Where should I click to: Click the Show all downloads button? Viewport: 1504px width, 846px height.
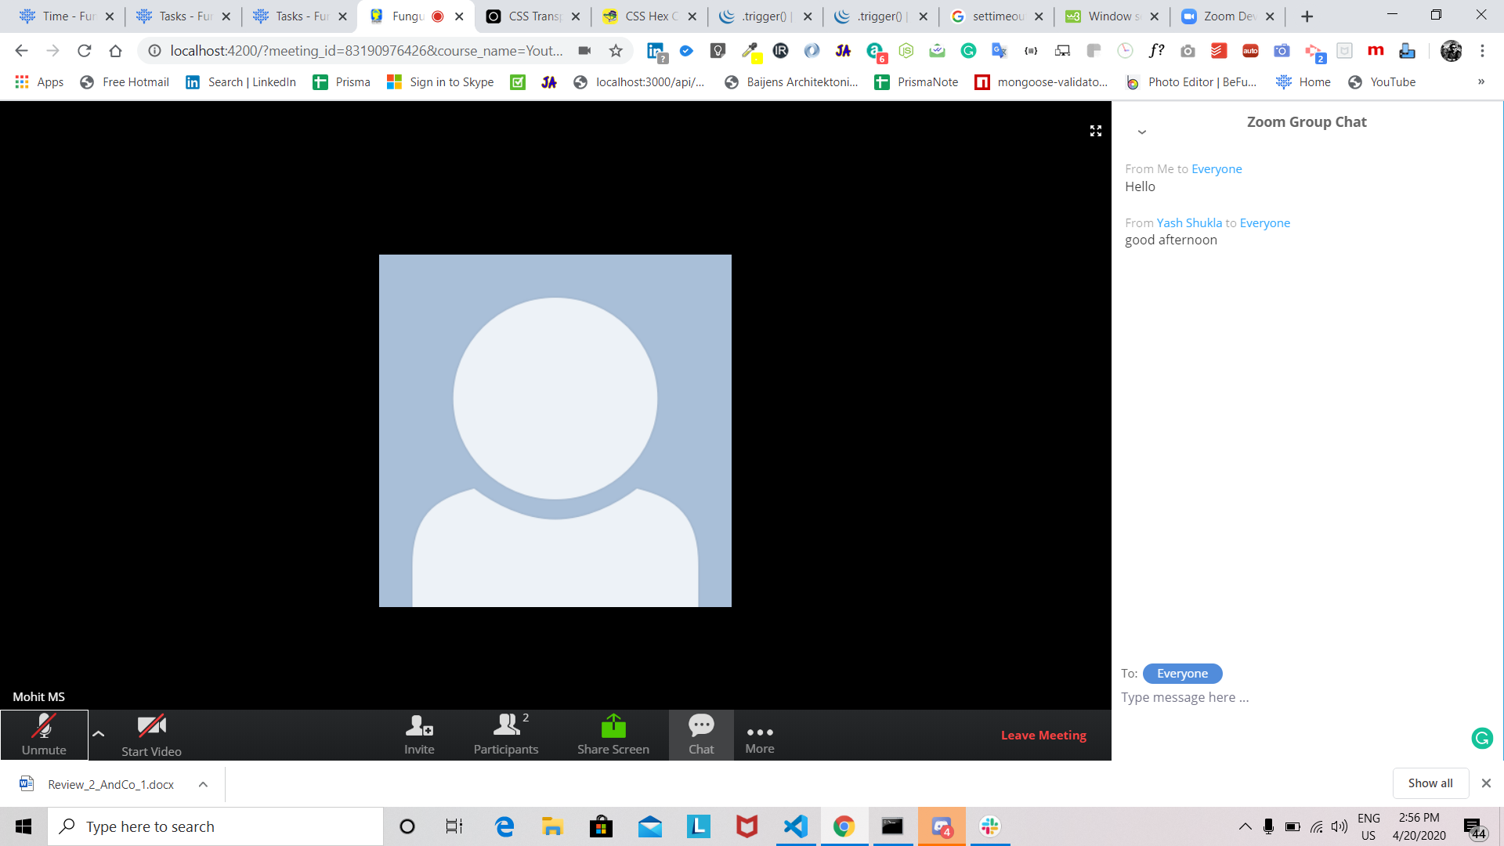1430,783
